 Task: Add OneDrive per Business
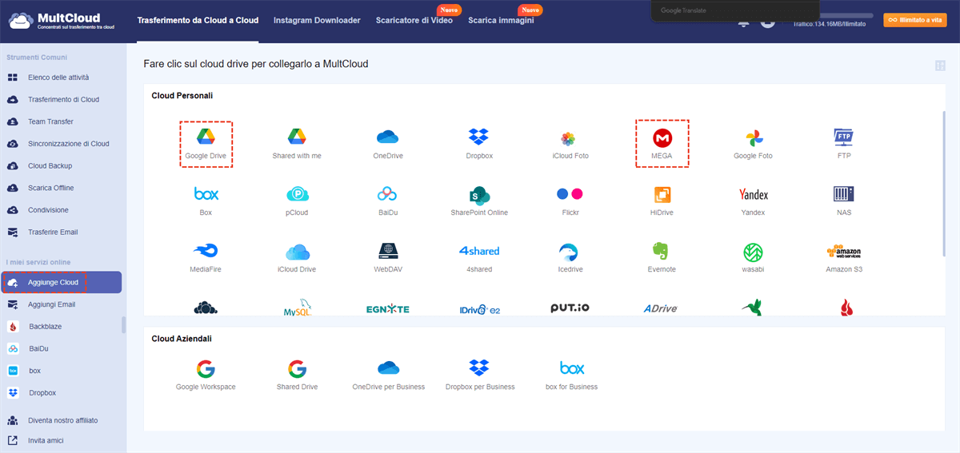pyautogui.click(x=388, y=368)
